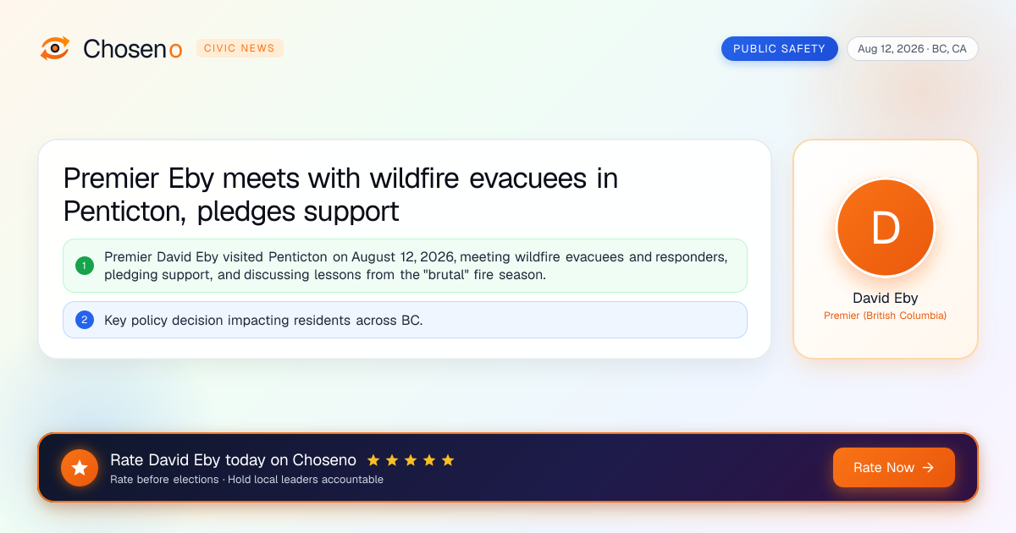1016x533 pixels.
Task: Click the Aug 12, 2026 date pill
Action: 912,48
